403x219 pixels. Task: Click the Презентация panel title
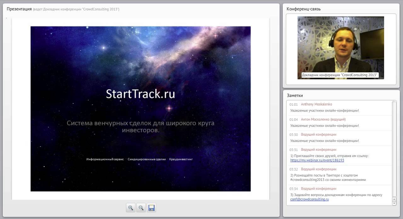19,9
